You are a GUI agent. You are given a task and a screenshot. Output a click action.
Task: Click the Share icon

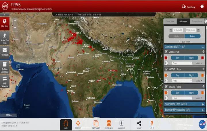139,124
